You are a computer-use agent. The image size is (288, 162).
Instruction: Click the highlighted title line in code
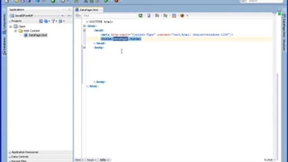click(x=121, y=39)
